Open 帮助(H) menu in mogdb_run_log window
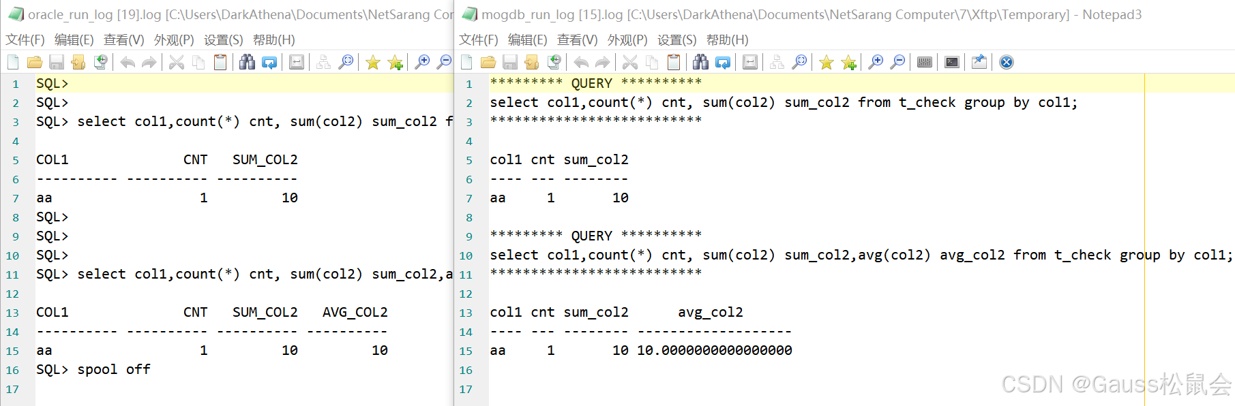Image resolution: width=1235 pixels, height=406 pixels. pyautogui.click(x=728, y=40)
